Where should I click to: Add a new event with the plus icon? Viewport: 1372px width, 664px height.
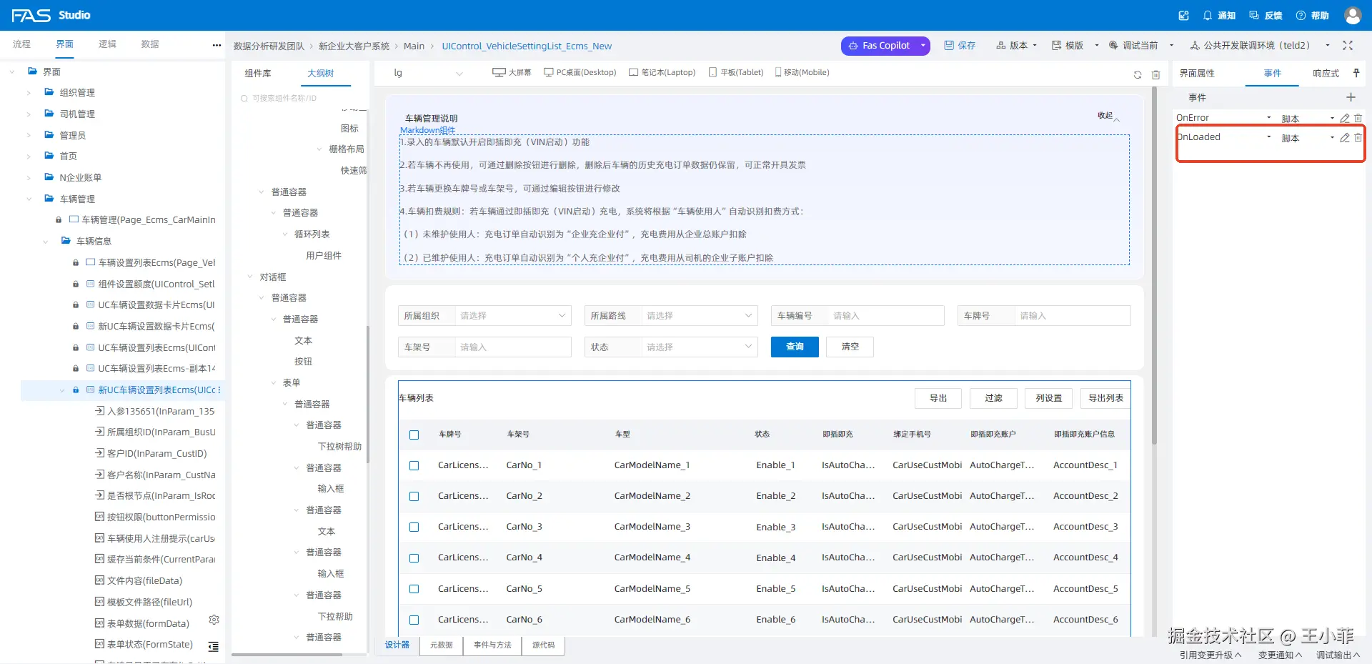(x=1351, y=97)
